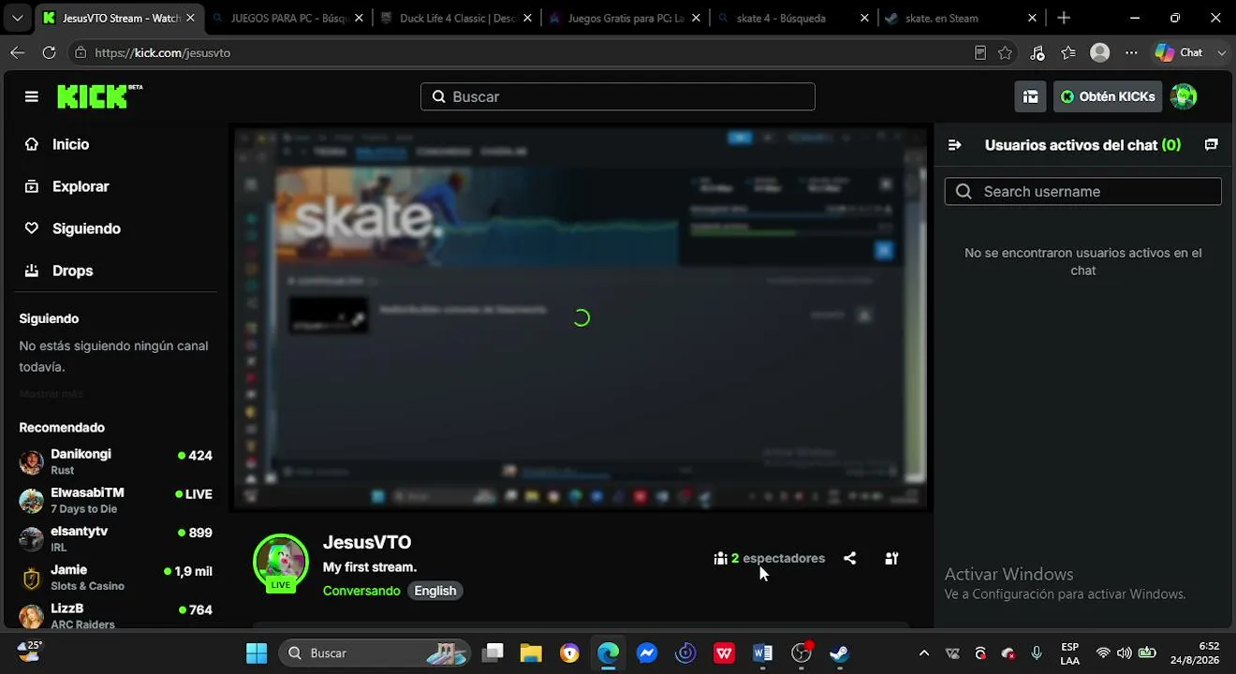Open the browser tab list dropdown
This screenshot has height=674, width=1236.
point(17,18)
